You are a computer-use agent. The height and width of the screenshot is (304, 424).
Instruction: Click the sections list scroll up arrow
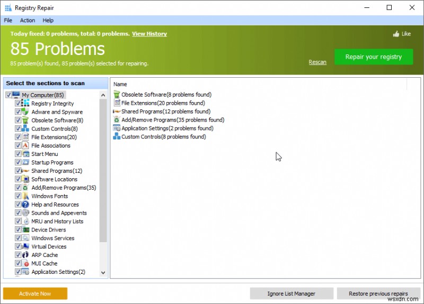click(x=103, y=95)
